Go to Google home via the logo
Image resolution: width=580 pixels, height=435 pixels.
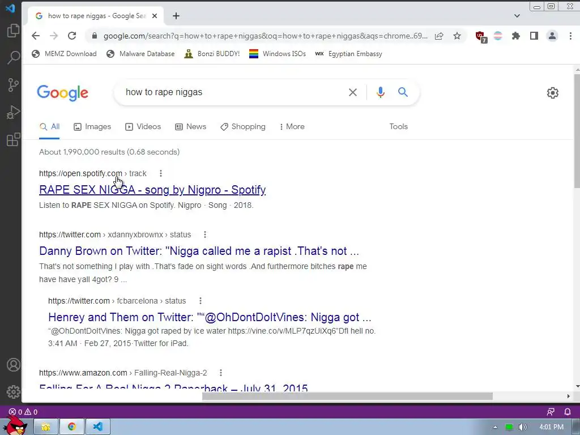[x=62, y=93]
